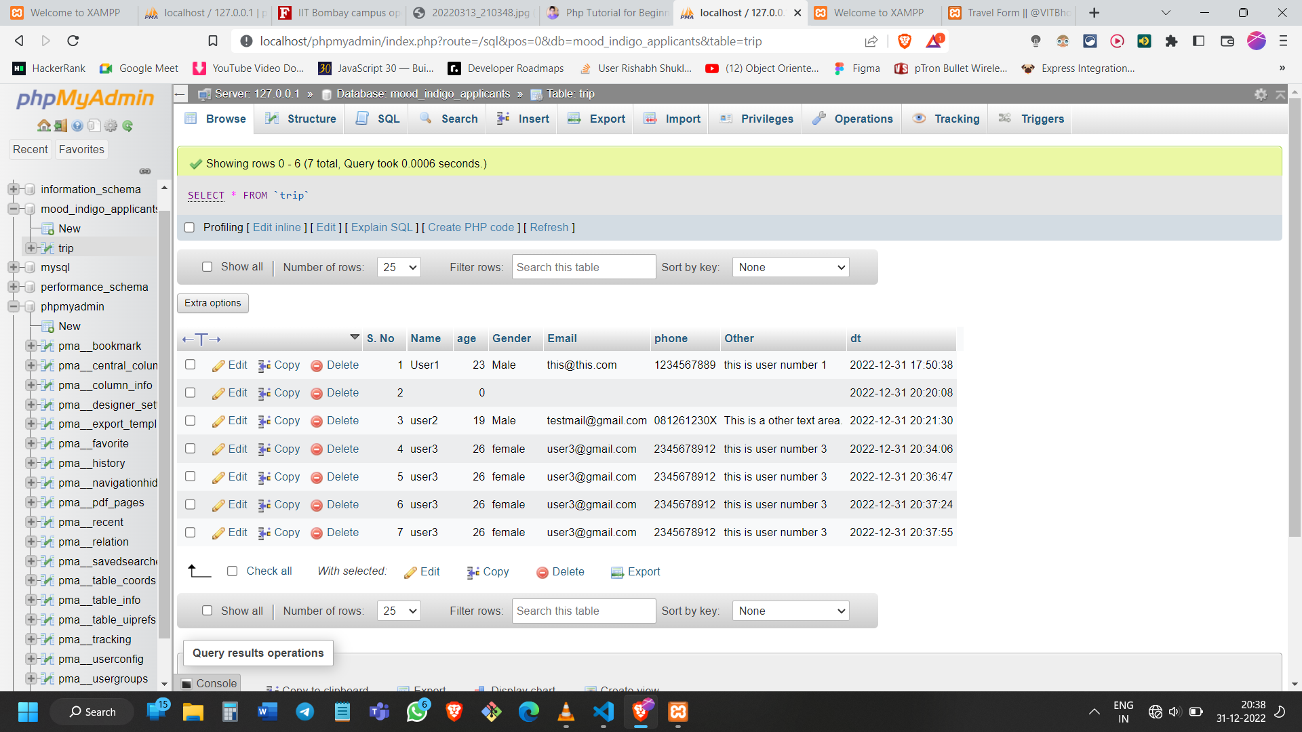
Task: Click the share icon in address bar
Action: pyautogui.click(x=871, y=41)
